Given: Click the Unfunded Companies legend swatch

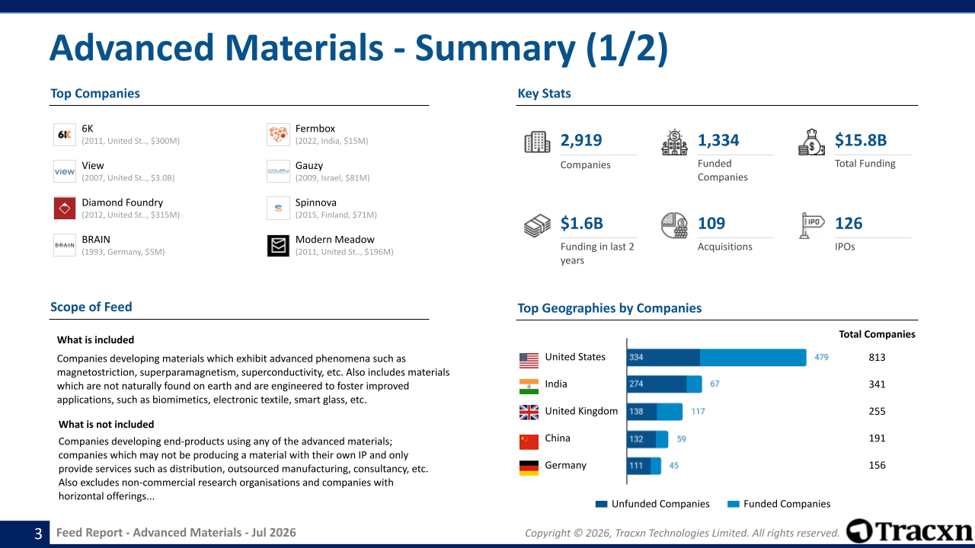Looking at the screenshot, I should [x=601, y=504].
